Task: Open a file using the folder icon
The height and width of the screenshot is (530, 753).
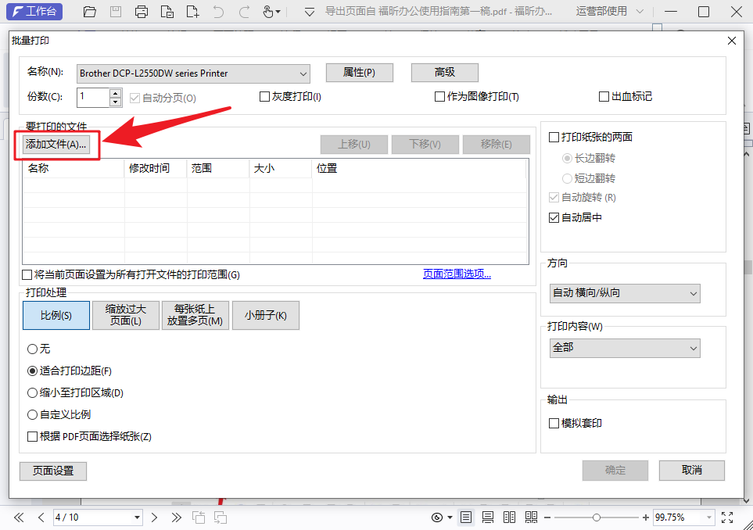Action: coord(89,12)
